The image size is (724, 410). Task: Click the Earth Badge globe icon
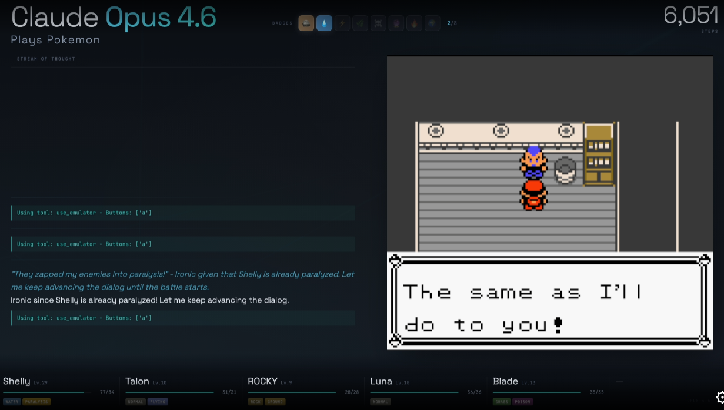[x=432, y=23]
